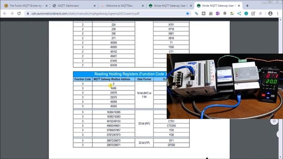
Task: Open the faint magnifier extension icon
Action: coord(260,14)
